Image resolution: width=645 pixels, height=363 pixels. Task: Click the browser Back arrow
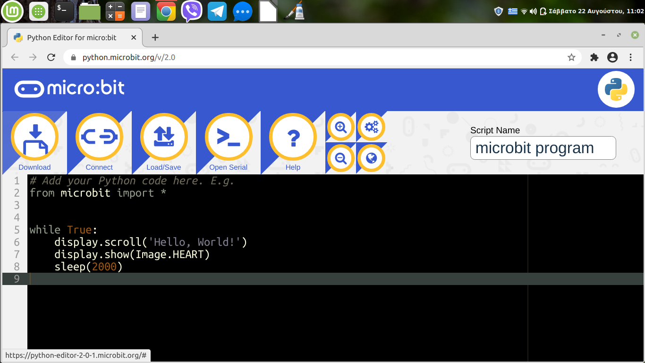[15, 57]
